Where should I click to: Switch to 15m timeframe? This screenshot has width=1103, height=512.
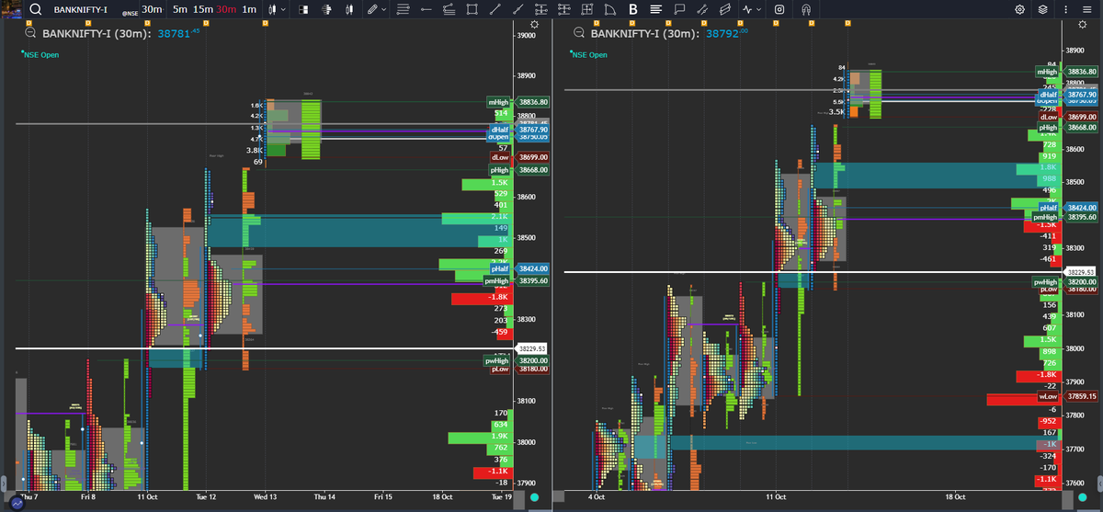[x=203, y=9]
